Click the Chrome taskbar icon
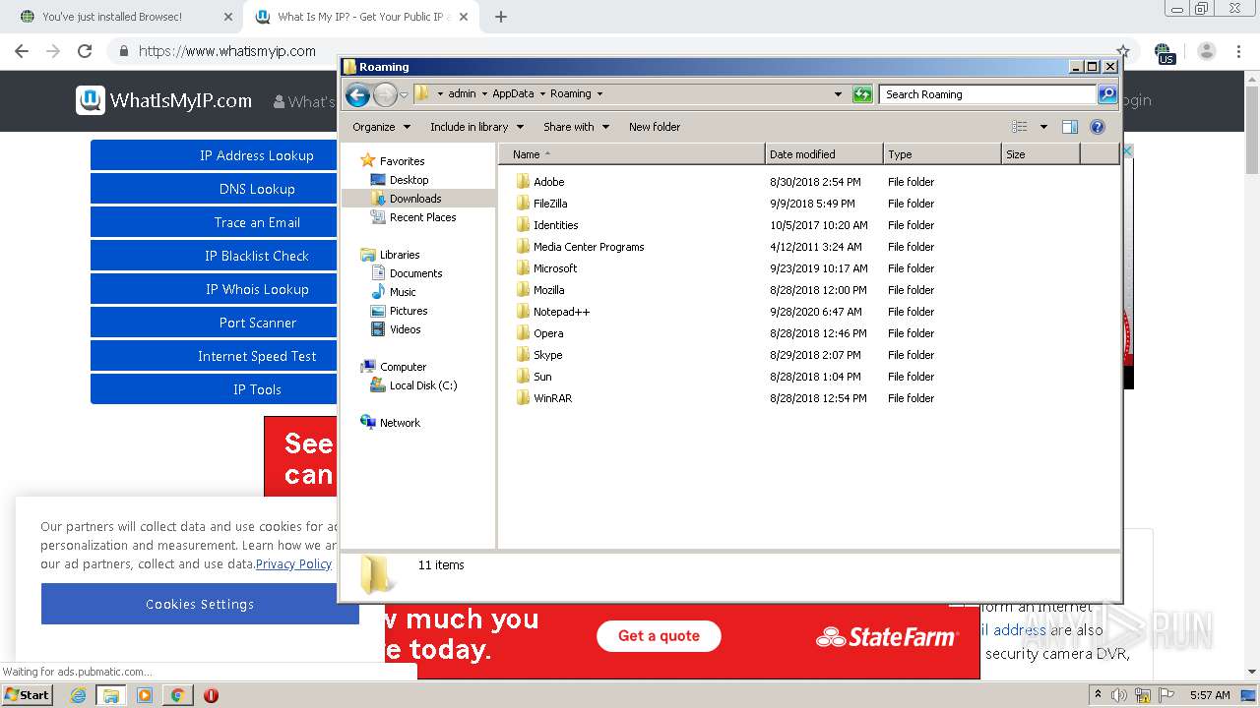The image size is (1260, 708). [x=177, y=695]
